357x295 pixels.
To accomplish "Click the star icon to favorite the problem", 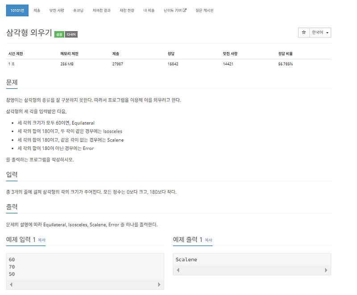I will tap(304, 33).
